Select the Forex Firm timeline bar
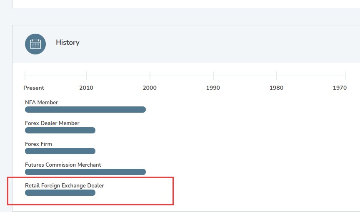 click(x=60, y=151)
